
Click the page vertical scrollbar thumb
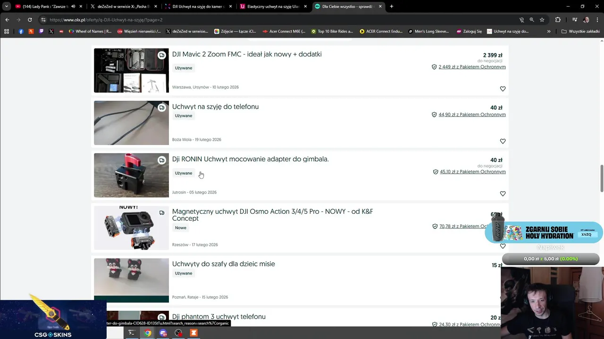[602, 178]
